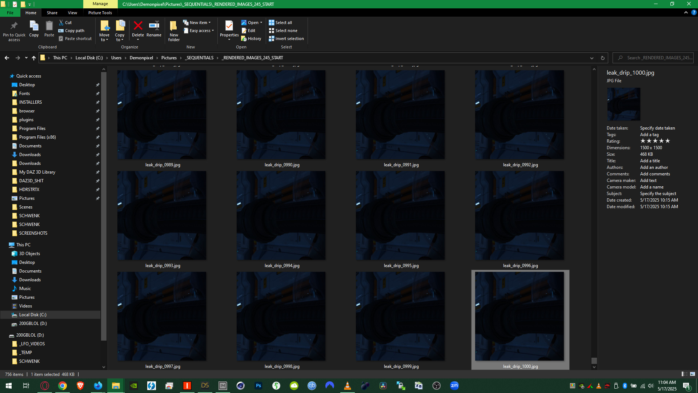Open the File menu
This screenshot has height=393, width=698.
[10, 12]
